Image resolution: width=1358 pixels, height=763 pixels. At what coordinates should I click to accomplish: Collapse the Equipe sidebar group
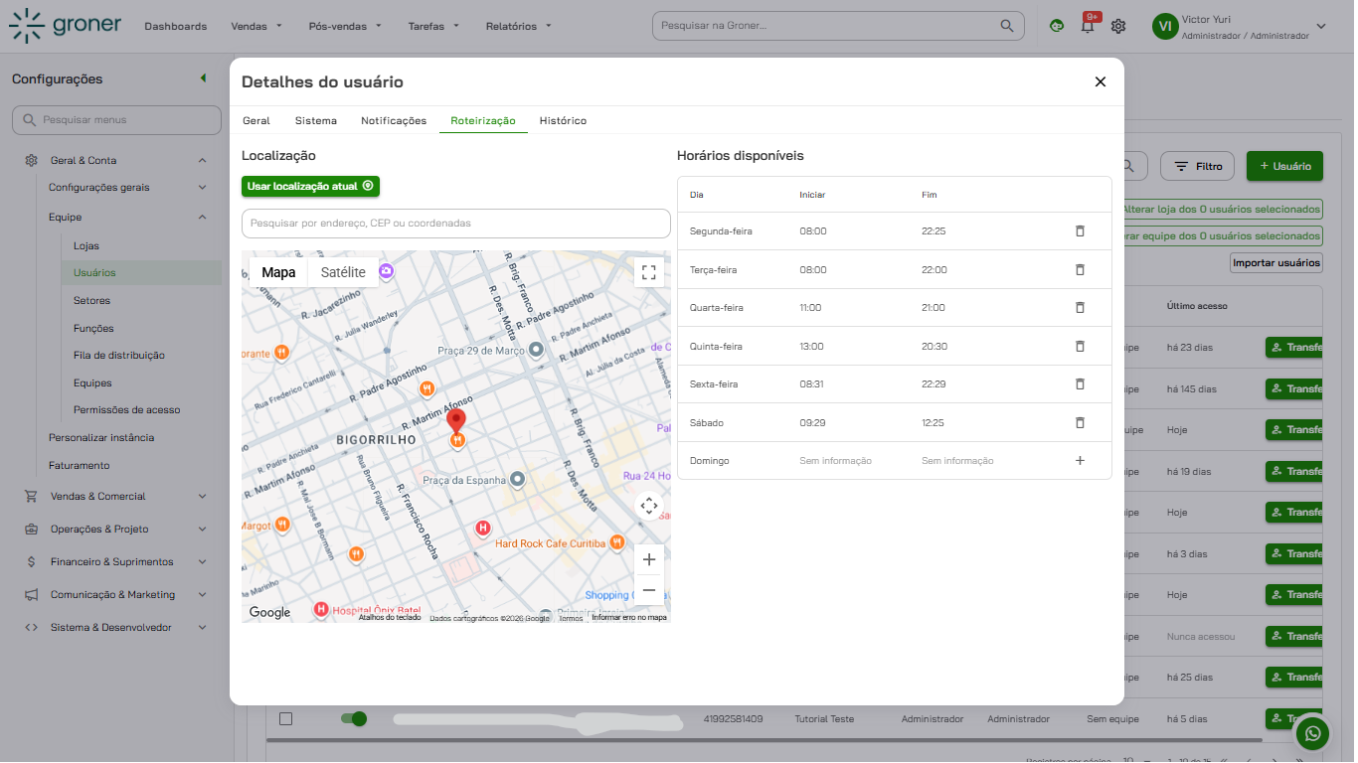point(202,217)
